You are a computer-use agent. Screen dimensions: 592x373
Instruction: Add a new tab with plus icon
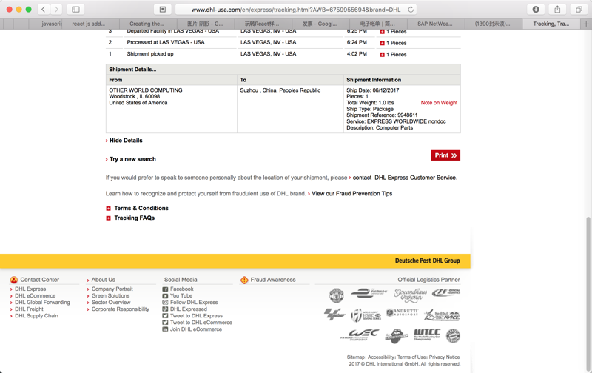coord(586,24)
